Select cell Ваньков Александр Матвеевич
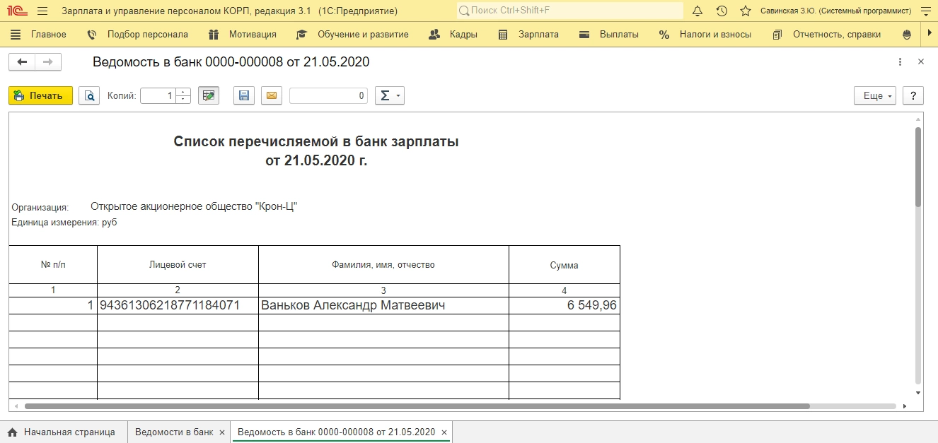The height and width of the screenshot is (443, 938). pyautogui.click(x=383, y=305)
